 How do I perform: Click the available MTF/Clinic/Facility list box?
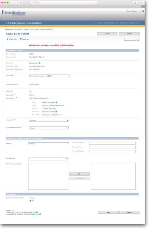pyautogui.click(x=48, y=177)
